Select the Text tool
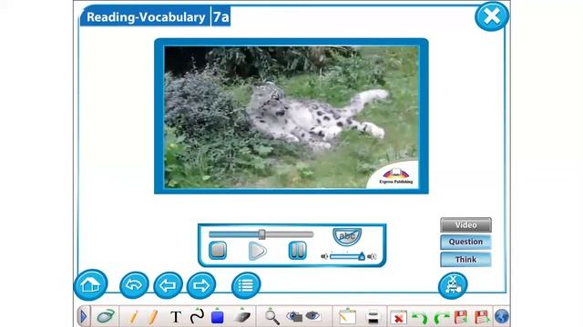The height and width of the screenshot is (327, 583). coord(176,317)
